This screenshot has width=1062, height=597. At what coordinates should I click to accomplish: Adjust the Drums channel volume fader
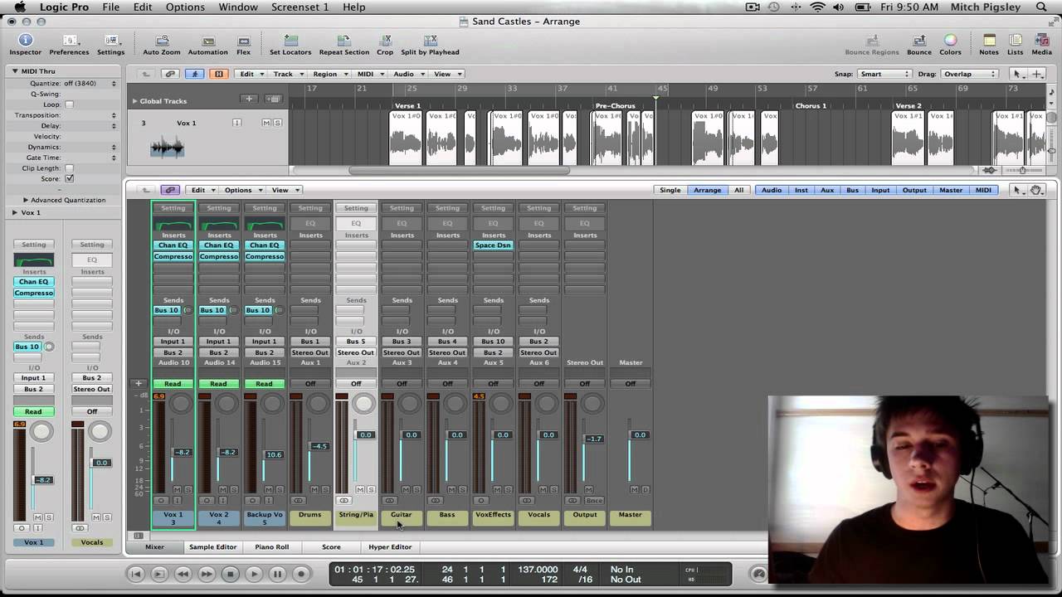[319, 446]
